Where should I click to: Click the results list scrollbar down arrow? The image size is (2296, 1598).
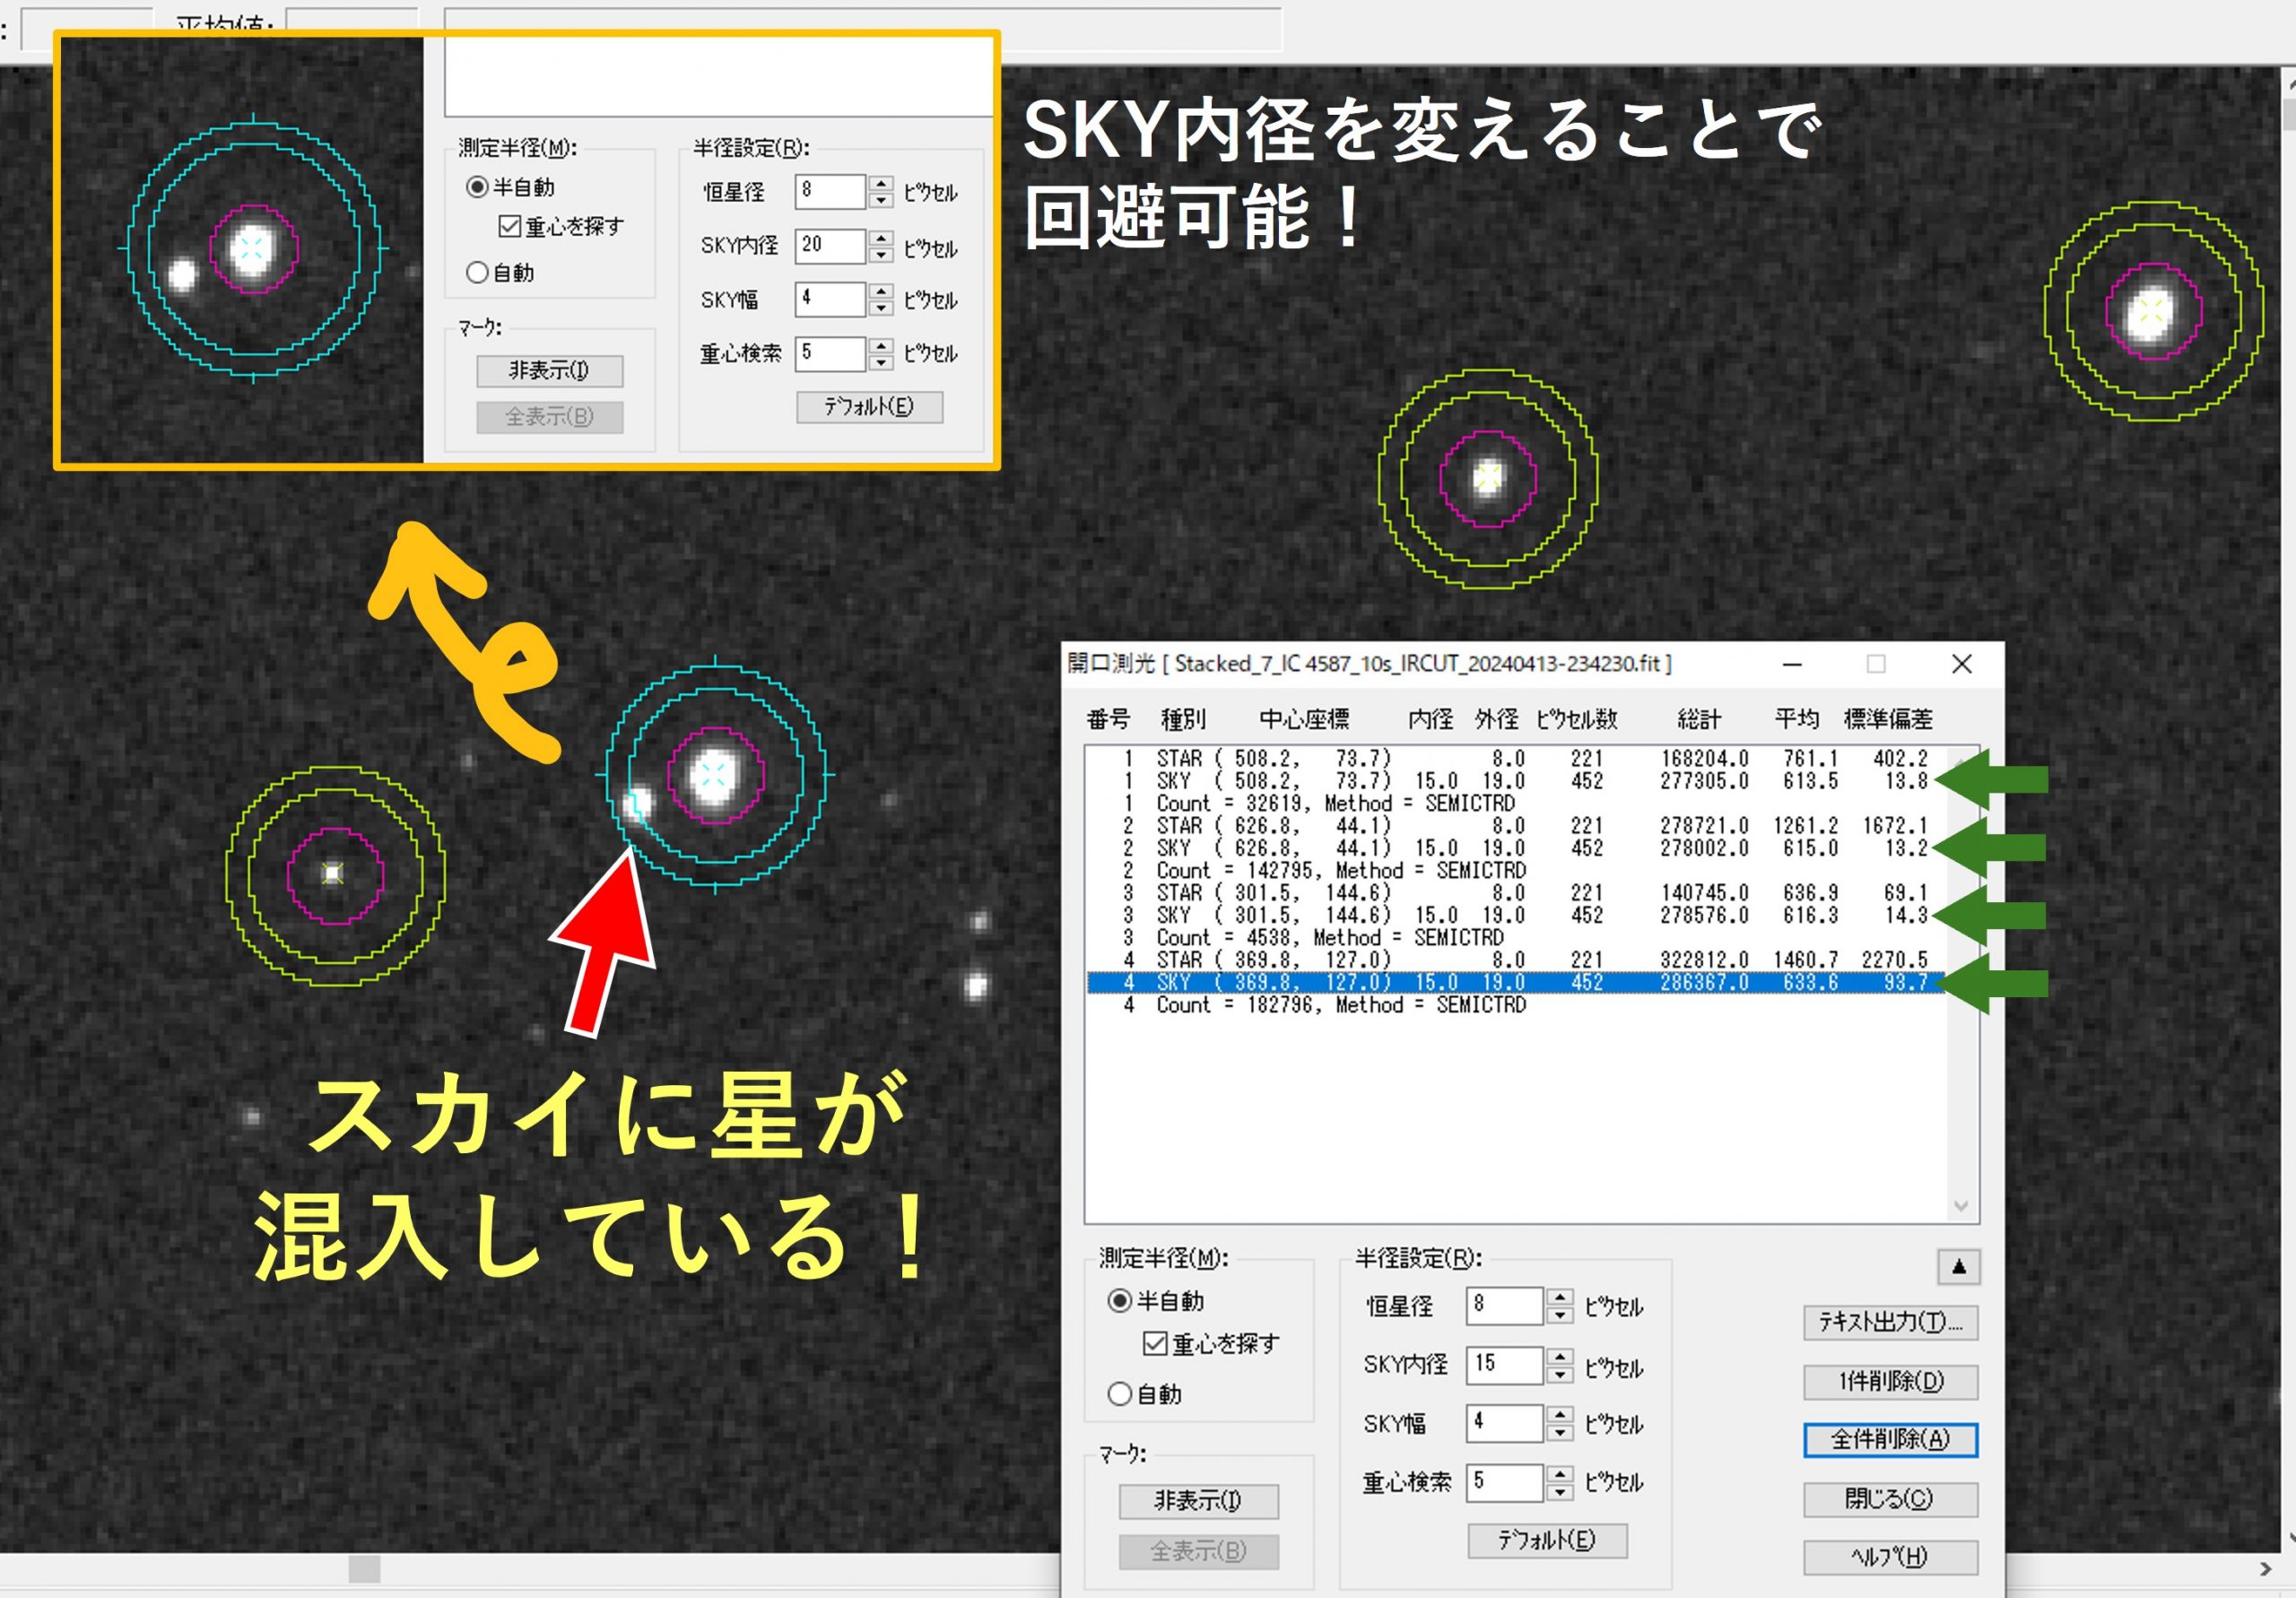coord(1960,1206)
